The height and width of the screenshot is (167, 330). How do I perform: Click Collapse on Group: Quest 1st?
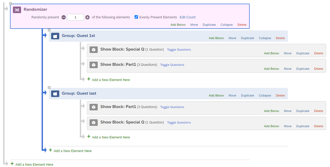tap(265, 38)
